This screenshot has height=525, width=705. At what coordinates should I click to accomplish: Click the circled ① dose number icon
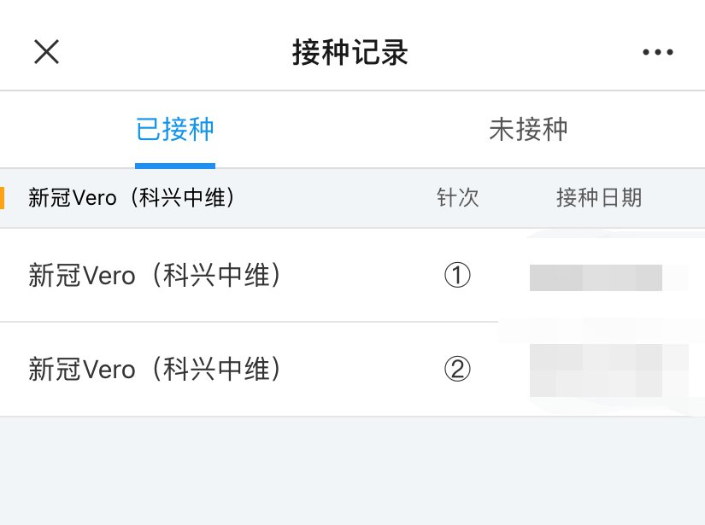(458, 276)
